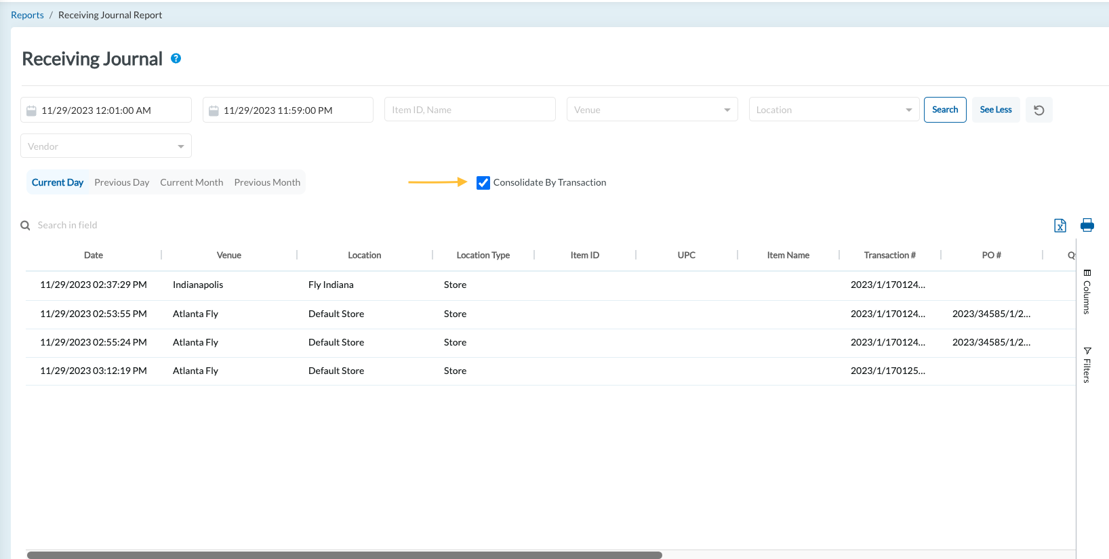The width and height of the screenshot is (1109, 559).
Task: Uncheck Consolidate By Transaction checkbox
Action: click(483, 183)
